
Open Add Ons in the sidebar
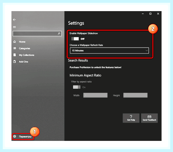(x=23, y=62)
